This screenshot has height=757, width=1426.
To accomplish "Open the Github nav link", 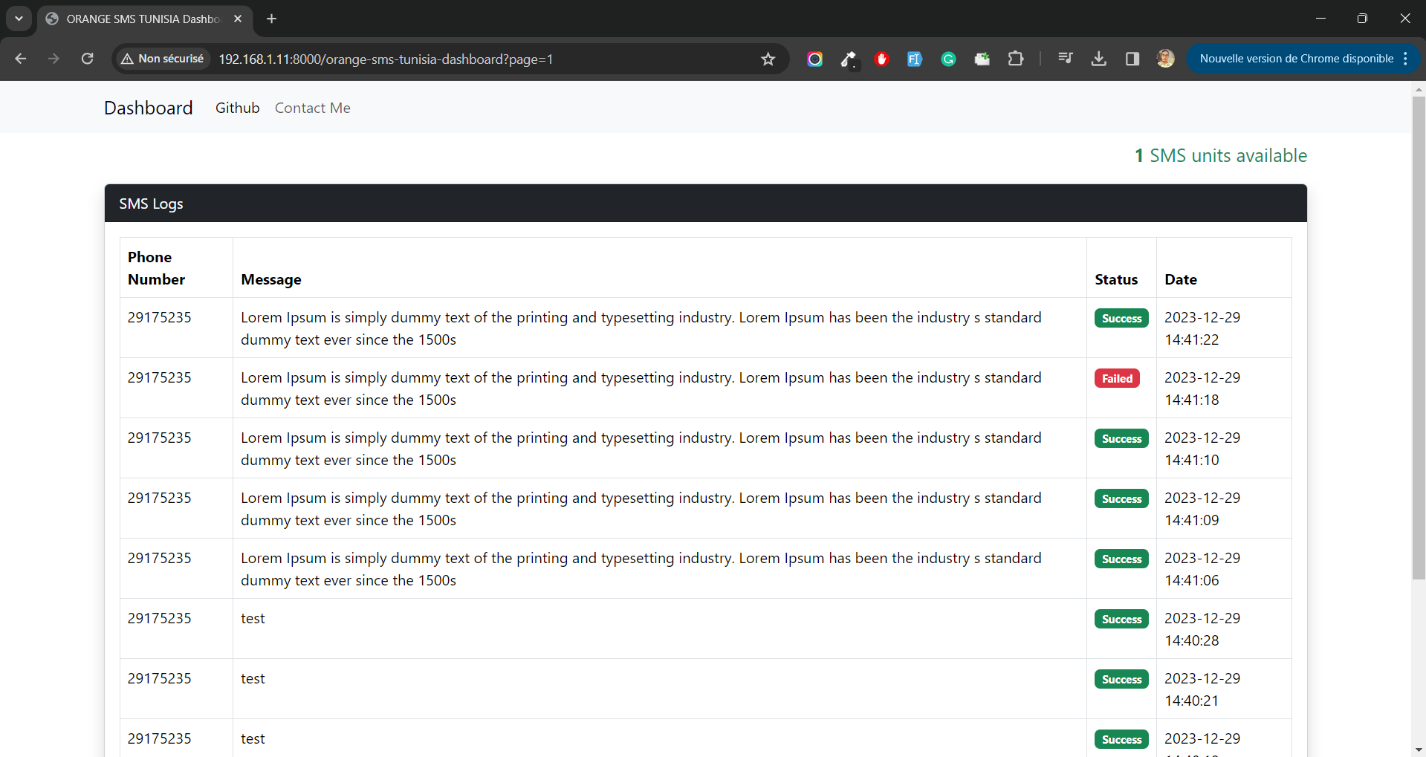I will click(238, 108).
